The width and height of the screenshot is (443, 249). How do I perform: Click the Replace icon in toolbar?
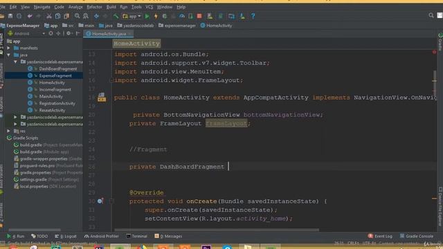(86, 16)
